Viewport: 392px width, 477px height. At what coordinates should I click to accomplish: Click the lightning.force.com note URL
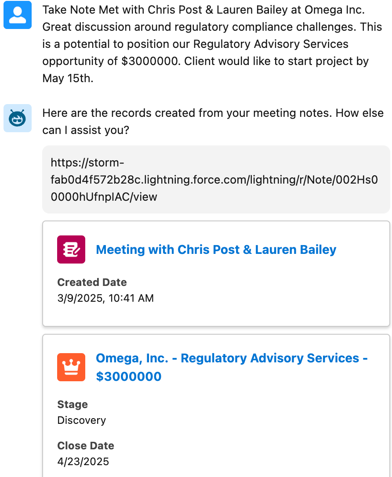click(x=214, y=180)
